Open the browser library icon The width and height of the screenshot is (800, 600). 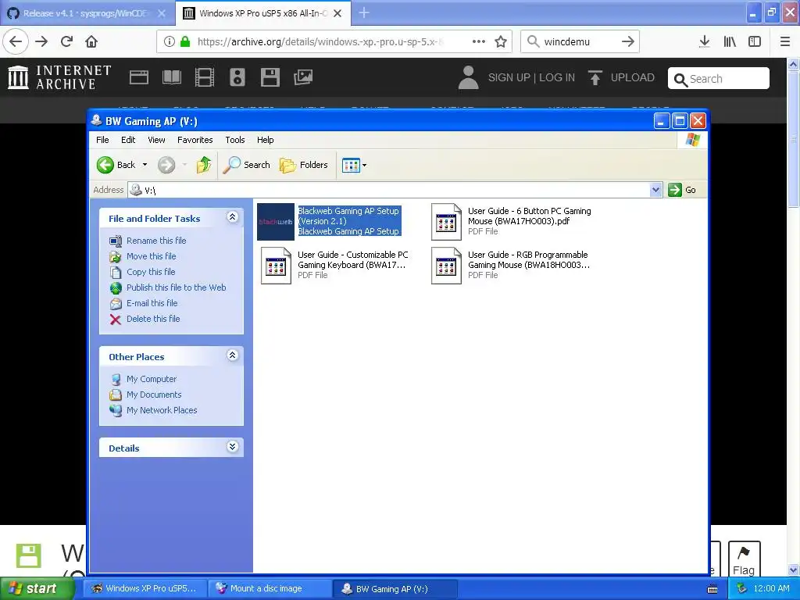coord(730,42)
